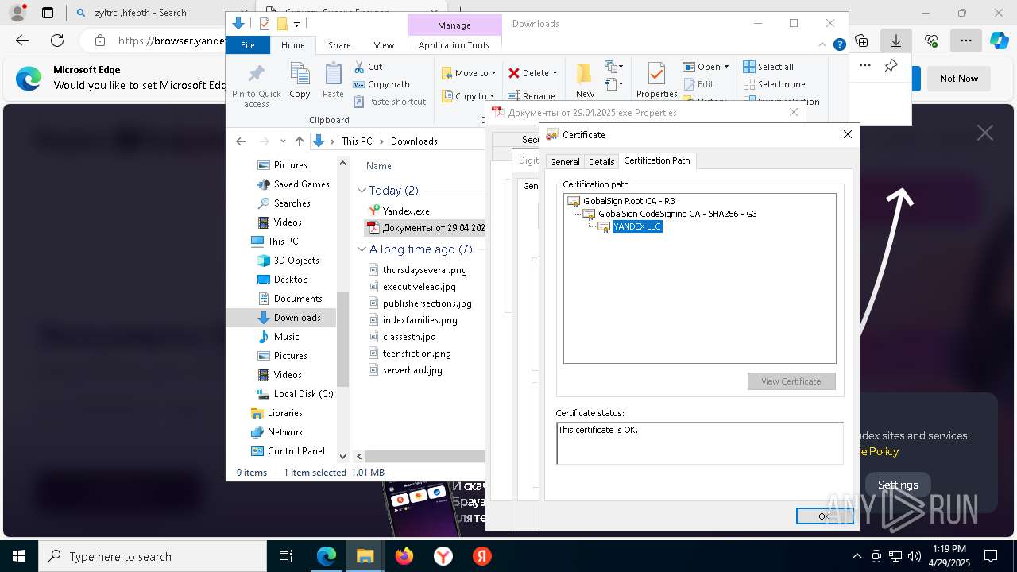Select YANDEX LLC certificate node

pyautogui.click(x=637, y=226)
